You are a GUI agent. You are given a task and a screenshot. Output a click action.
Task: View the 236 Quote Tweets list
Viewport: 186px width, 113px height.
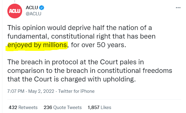63,107
